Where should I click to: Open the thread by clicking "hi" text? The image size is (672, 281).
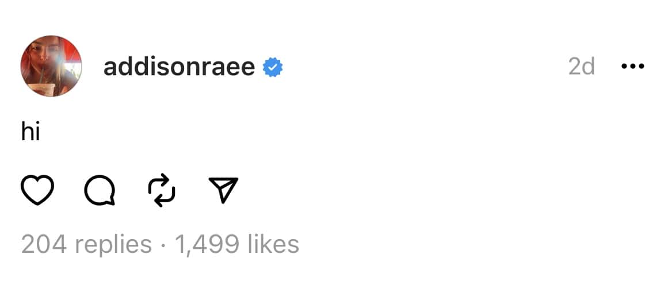pos(29,133)
